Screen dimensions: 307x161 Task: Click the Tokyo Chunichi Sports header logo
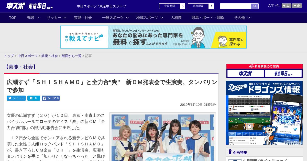[41, 6]
